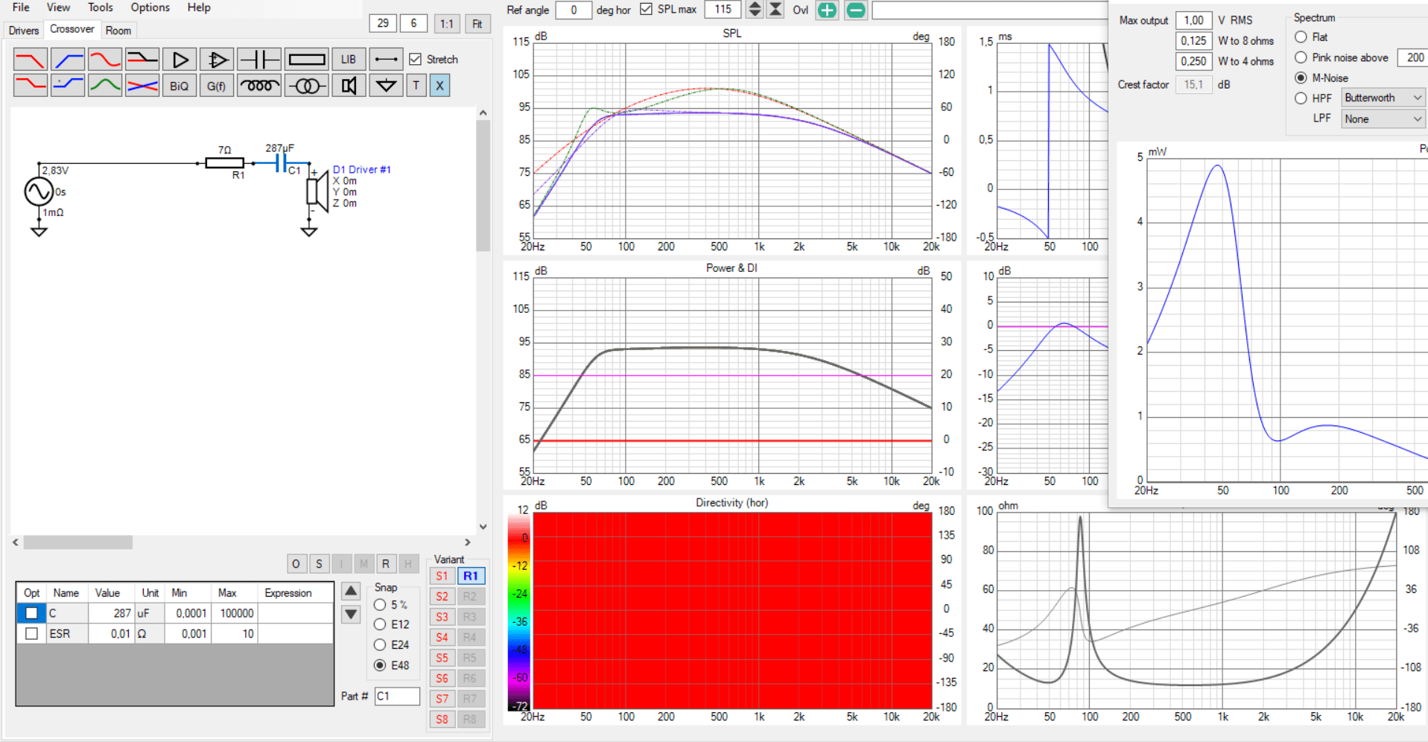Select the E12 snap option
Screen dimensions: 1428x742
pyautogui.click(x=380, y=624)
